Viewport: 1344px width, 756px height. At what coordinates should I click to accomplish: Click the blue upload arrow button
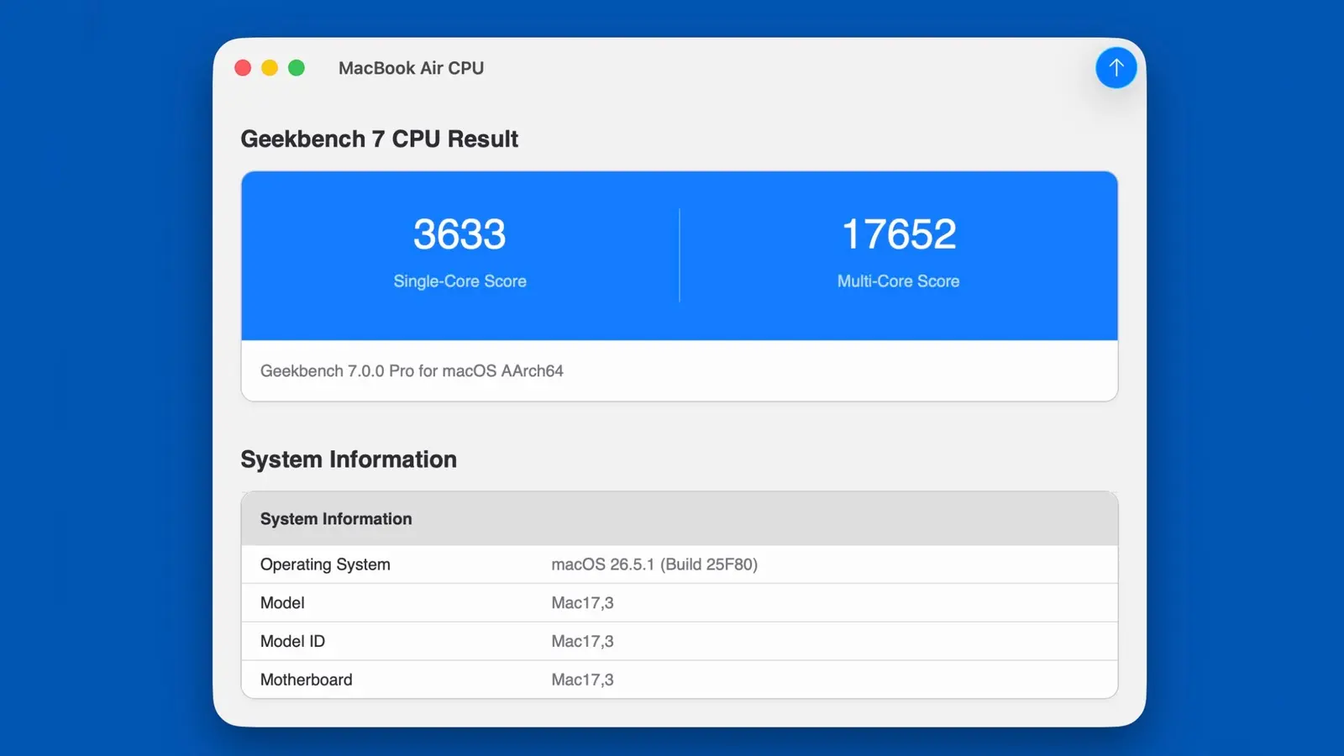(x=1116, y=68)
